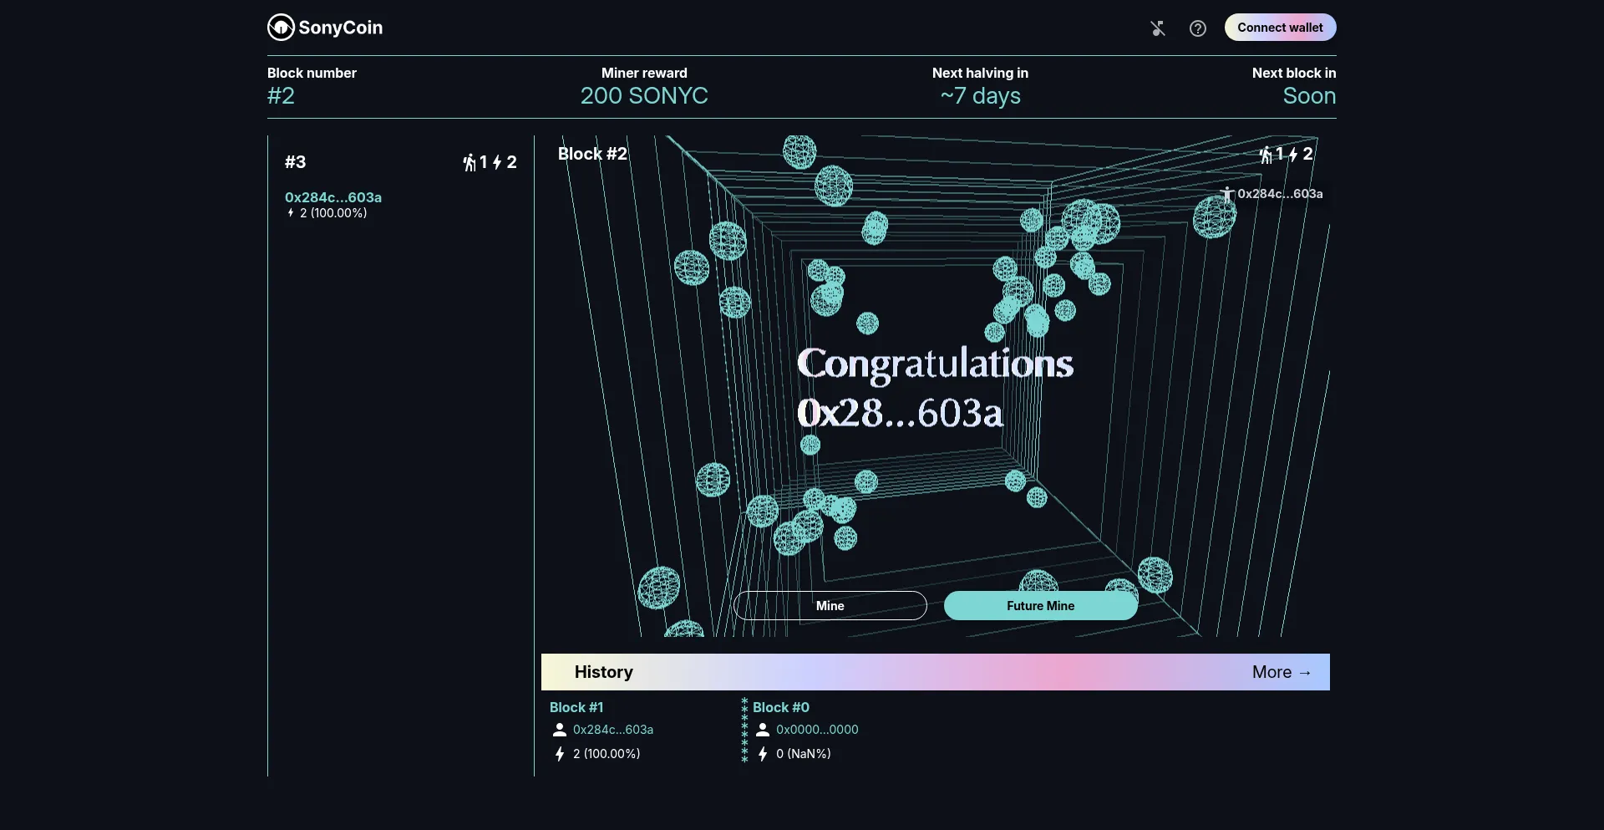
Task: Click the lightning bolt beside #3 panel count
Action: coord(497,162)
